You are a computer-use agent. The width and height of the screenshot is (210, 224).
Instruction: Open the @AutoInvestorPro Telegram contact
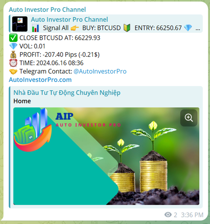click(x=100, y=71)
